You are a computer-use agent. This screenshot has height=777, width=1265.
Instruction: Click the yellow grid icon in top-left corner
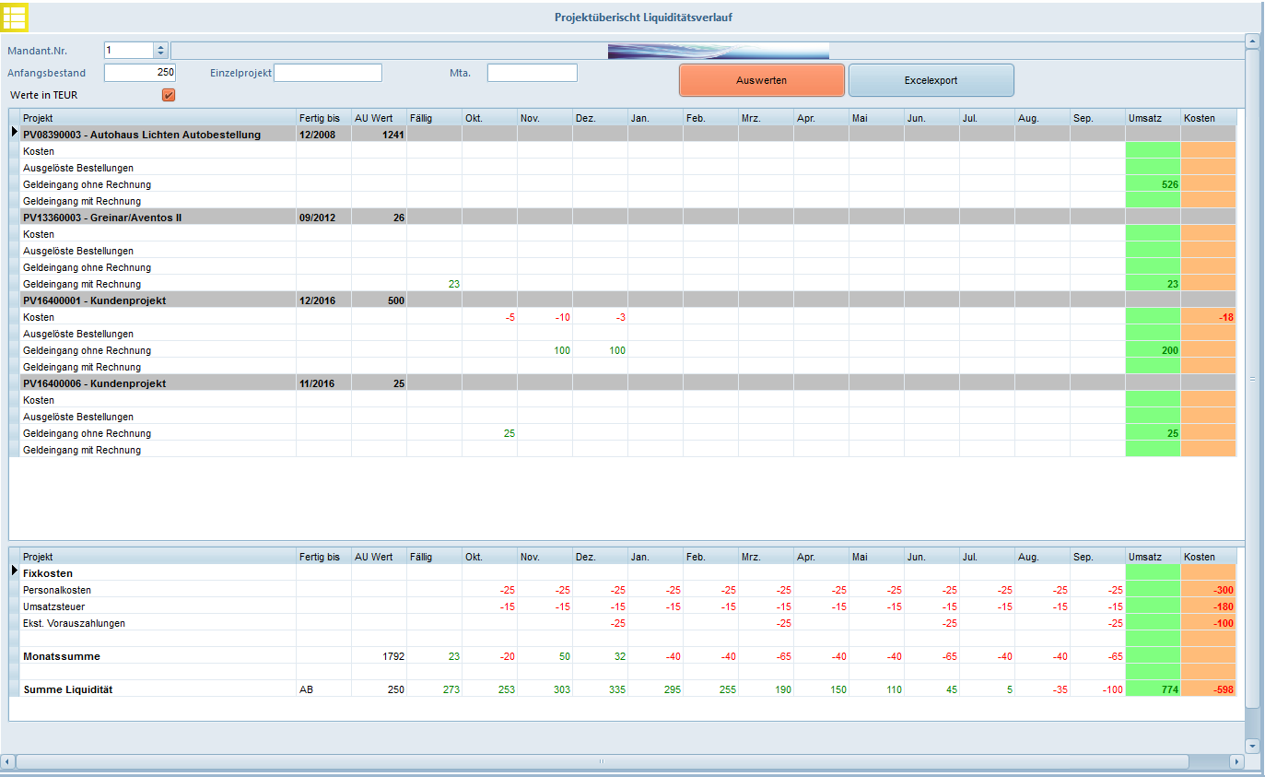click(15, 17)
